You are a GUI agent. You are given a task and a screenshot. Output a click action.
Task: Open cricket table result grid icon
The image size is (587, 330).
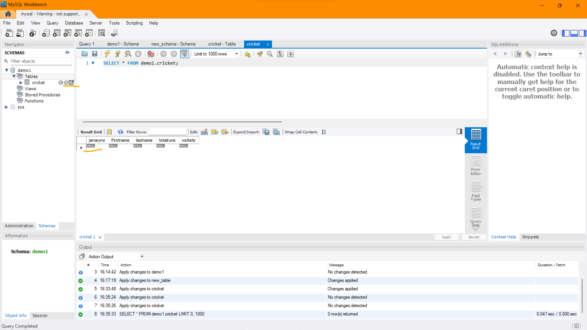[71, 82]
